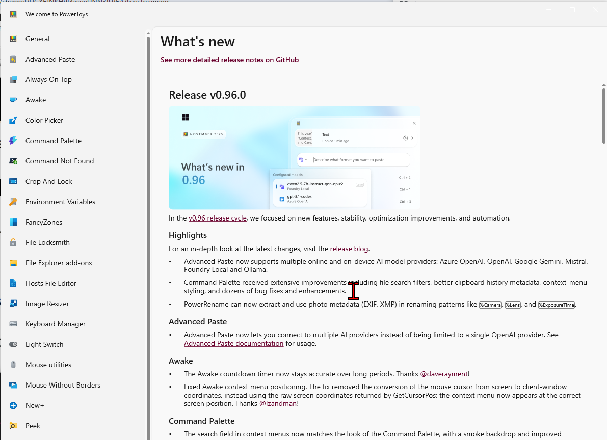Click the Command Palette lightning icon
The image size is (607, 440).
(x=14, y=141)
